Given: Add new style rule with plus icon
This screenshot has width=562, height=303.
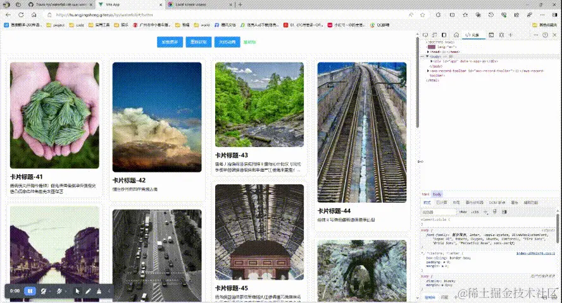Looking at the screenshot, I should click(x=485, y=212).
